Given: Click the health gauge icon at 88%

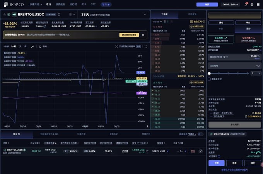Looking at the screenshot, I should point(258,152).
